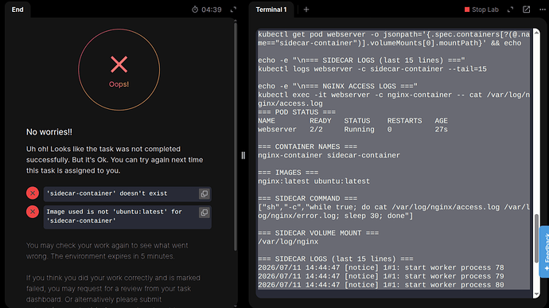Open terminal in a new window
549x308 pixels.
[526, 10]
